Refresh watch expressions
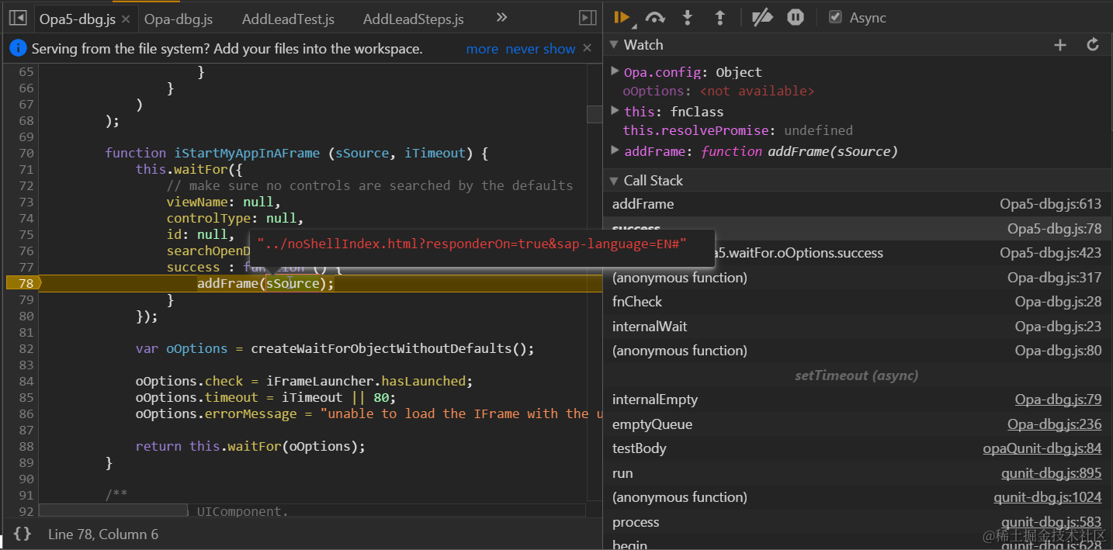 [1093, 45]
